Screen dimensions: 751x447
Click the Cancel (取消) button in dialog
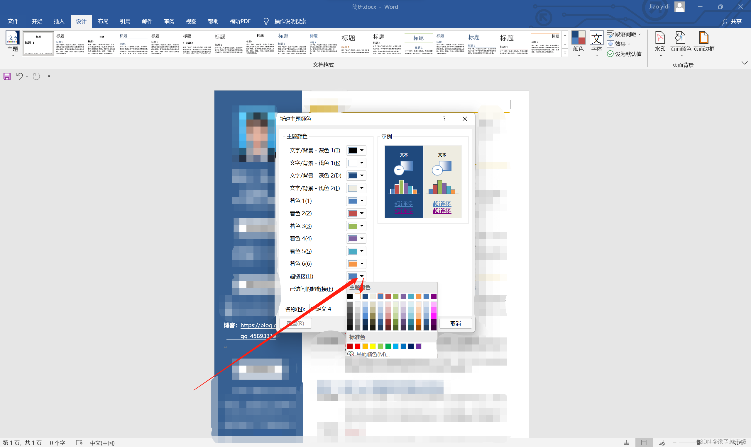[455, 323]
